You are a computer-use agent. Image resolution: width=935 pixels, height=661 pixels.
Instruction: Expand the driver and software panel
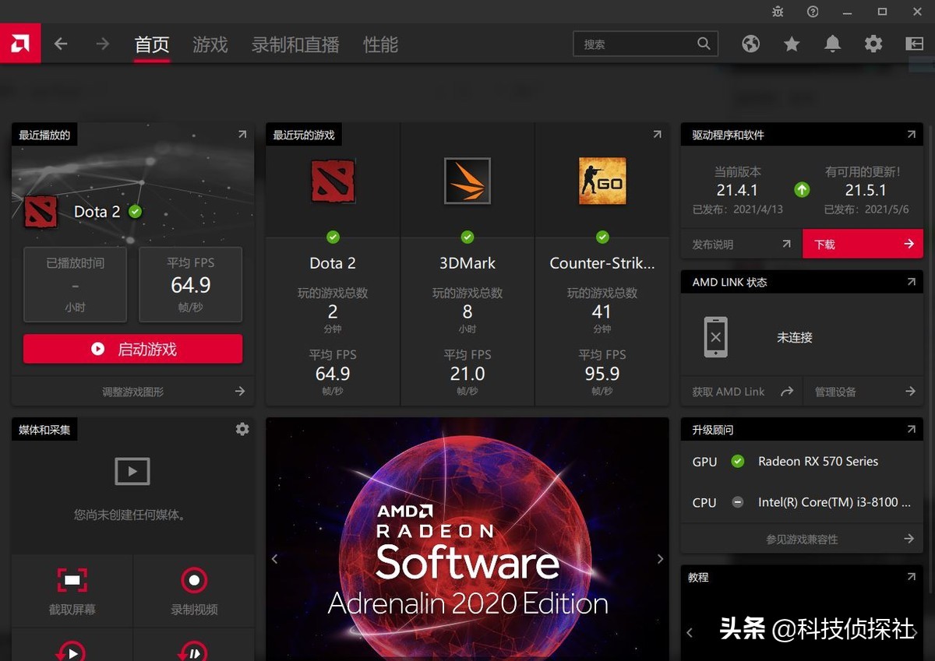click(x=911, y=135)
